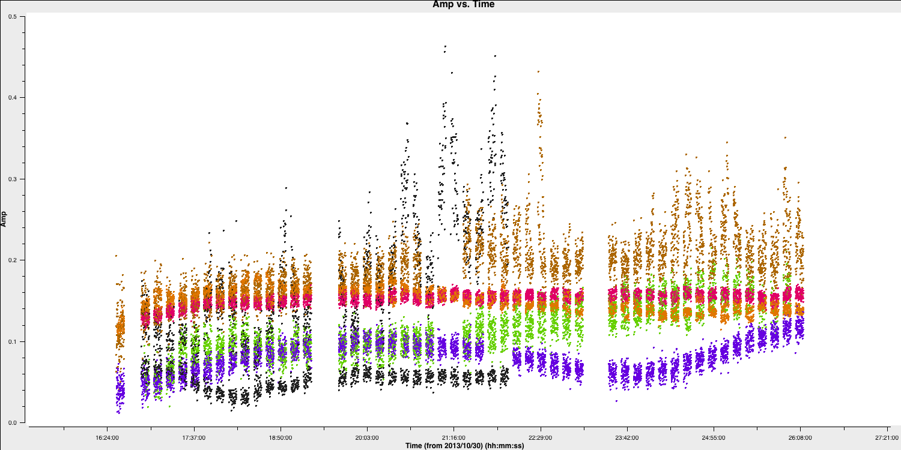Click the 17:37:00 time tick label

point(193,437)
